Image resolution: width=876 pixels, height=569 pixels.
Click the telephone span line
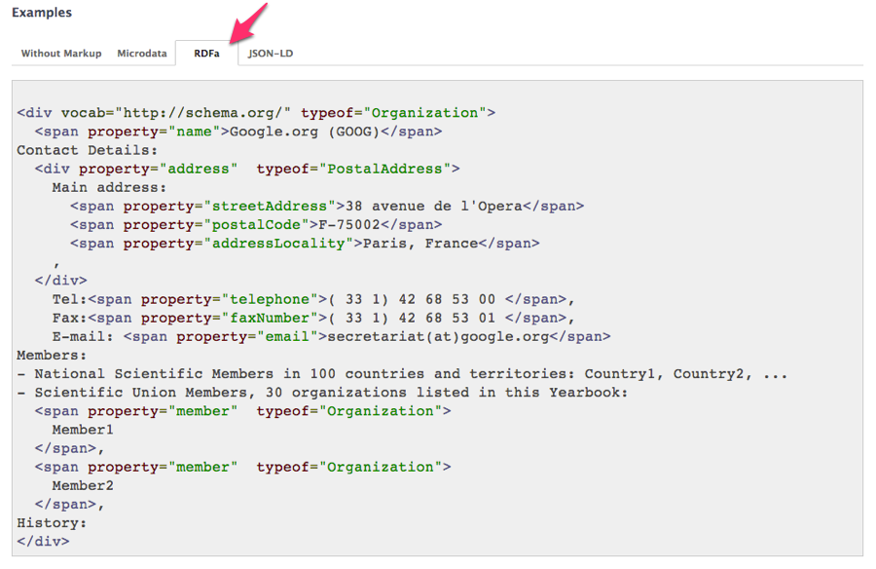pos(313,299)
